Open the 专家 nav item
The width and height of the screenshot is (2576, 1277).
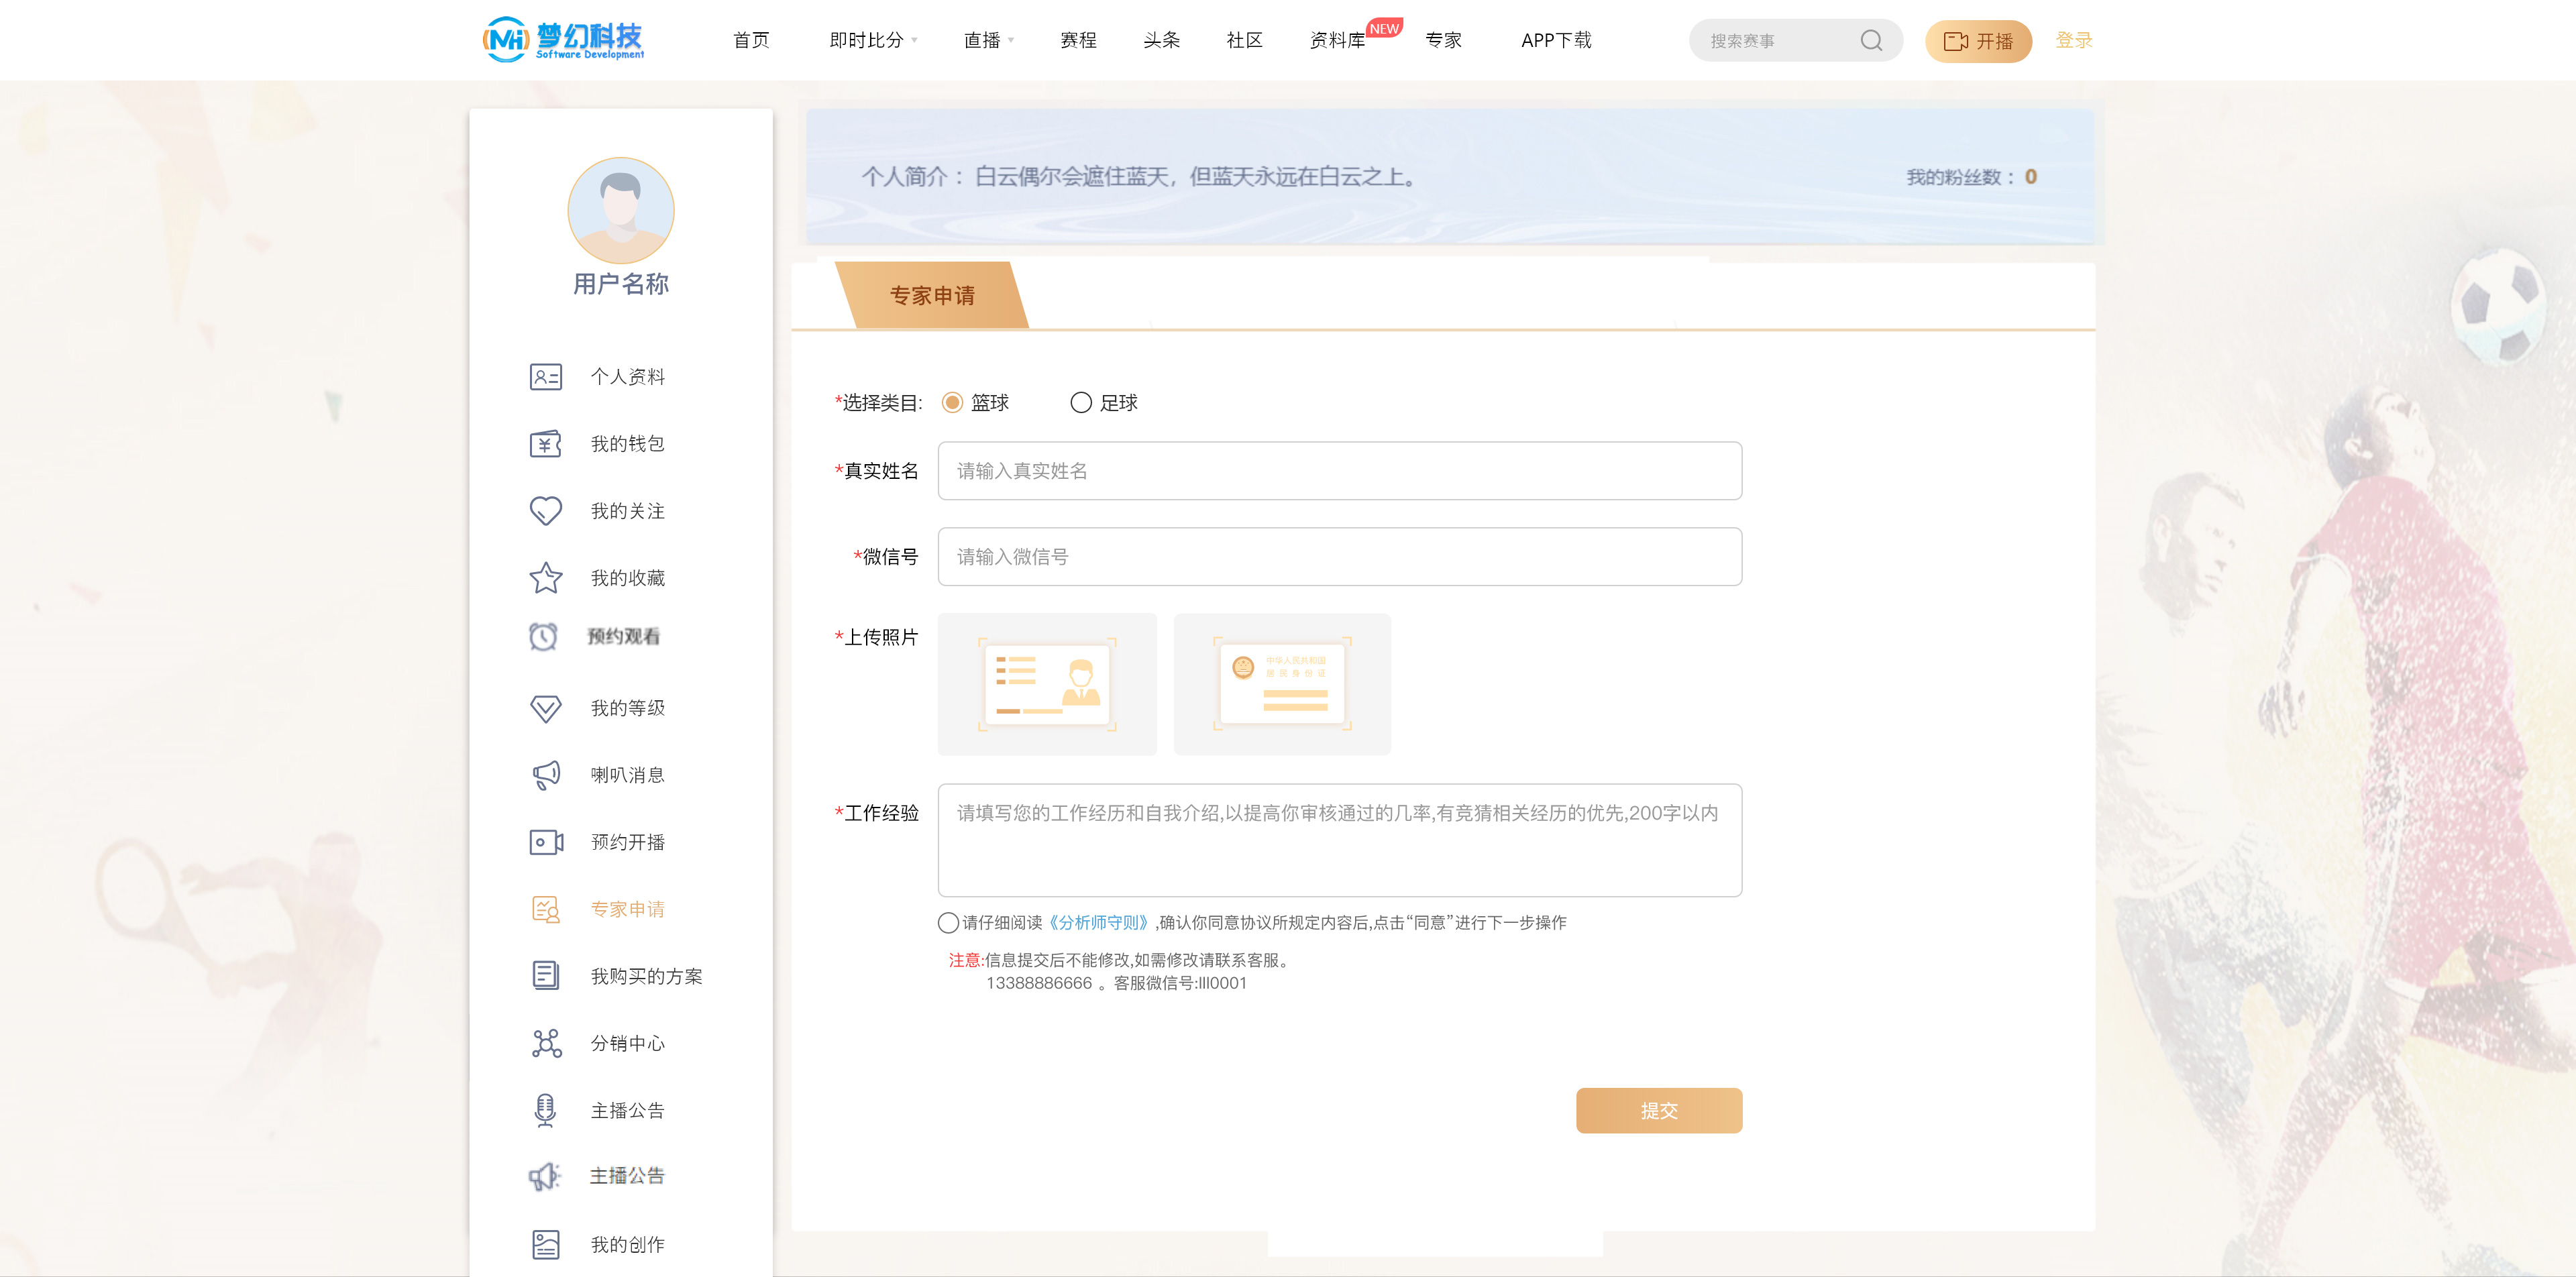pyautogui.click(x=1443, y=40)
